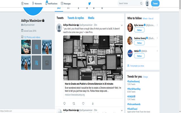This screenshot has height=113, width=181.
Task: Open the Chrome Extension article title
Action: click(x=89, y=84)
